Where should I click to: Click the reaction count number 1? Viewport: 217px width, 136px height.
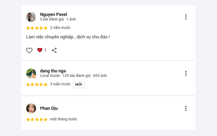pos(45,50)
